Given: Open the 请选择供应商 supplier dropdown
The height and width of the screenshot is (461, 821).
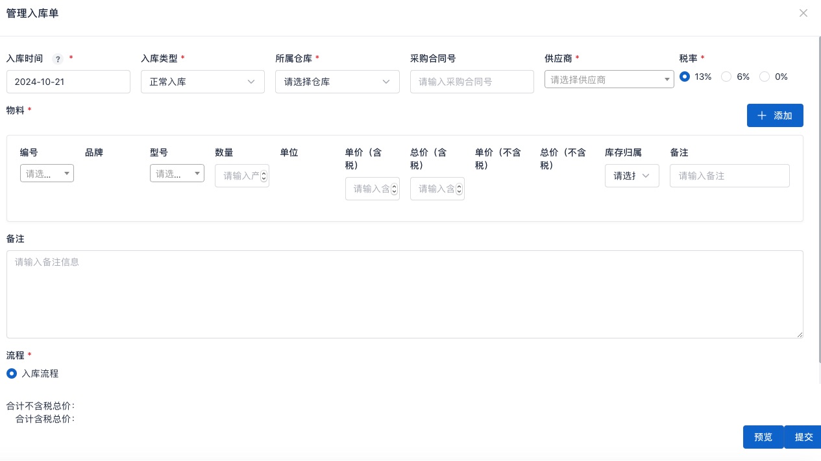Looking at the screenshot, I should click(x=609, y=79).
